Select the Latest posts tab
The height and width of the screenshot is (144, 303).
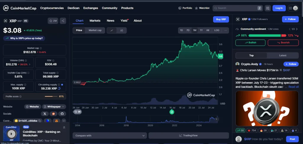[x=283, y=55]
